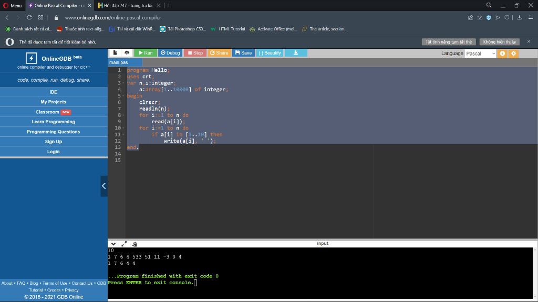Image resolution: width=538 pixels, height=302 pixels.
Task: Open the Terms of Use link
Action: click(55, 283)
